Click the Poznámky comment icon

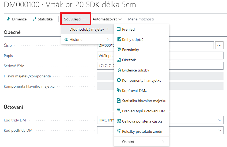tap(119, 50)
